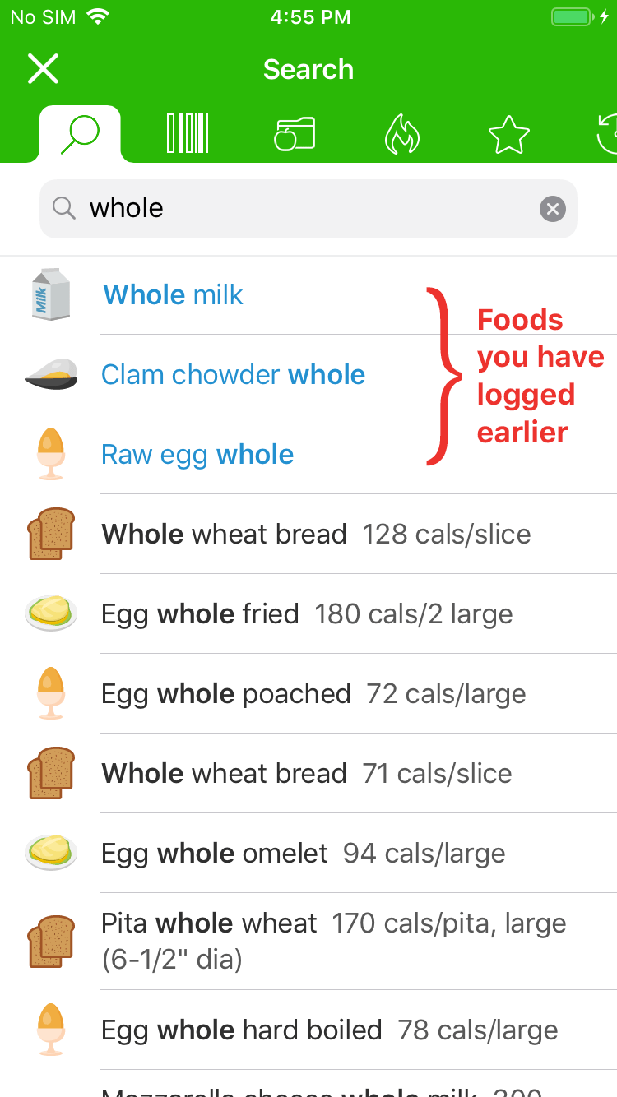Clear the search text field
The image size is (617, 1097).
(x=553, y=209)
